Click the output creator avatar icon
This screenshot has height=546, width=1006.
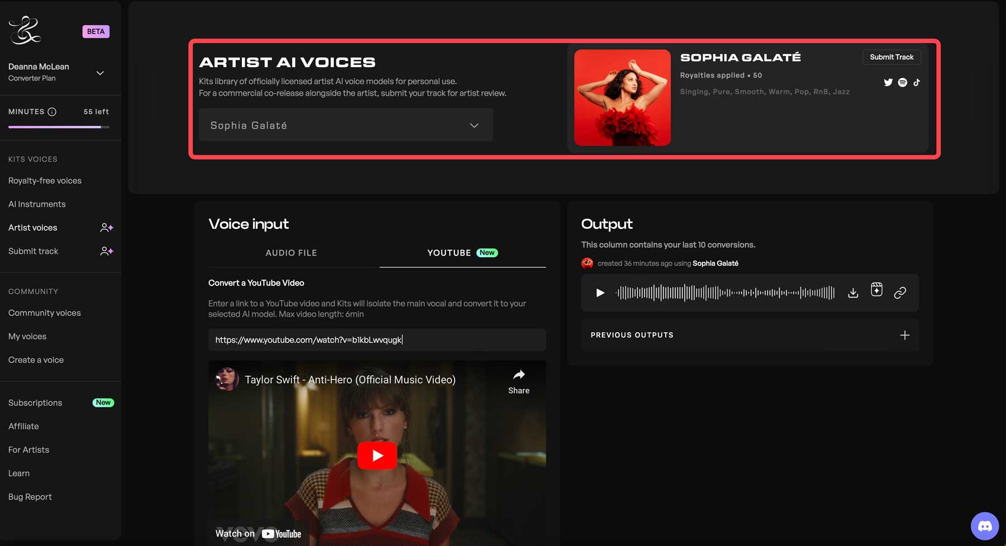(587, 264)
